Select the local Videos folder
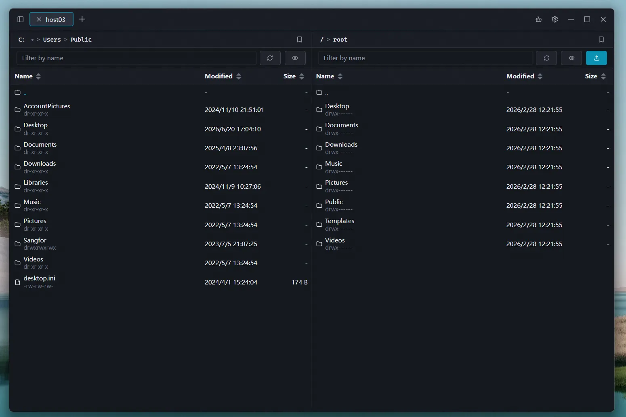This screenshot has height=417, width=626. (x=161, y=263)
